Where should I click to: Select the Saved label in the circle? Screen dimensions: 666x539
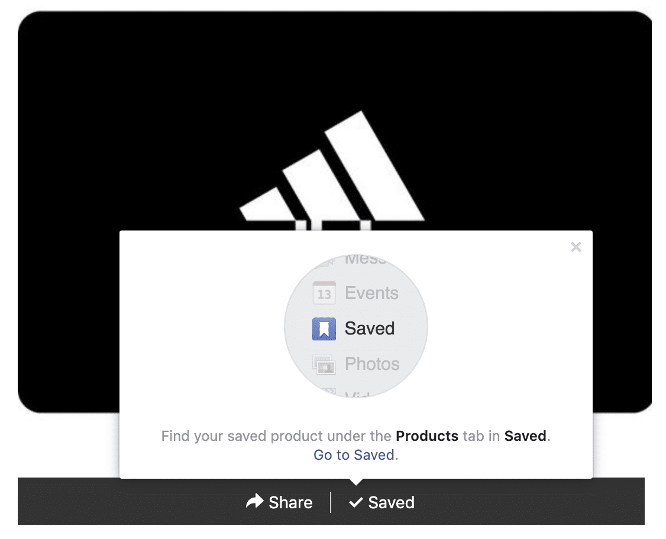coord(370,329)
